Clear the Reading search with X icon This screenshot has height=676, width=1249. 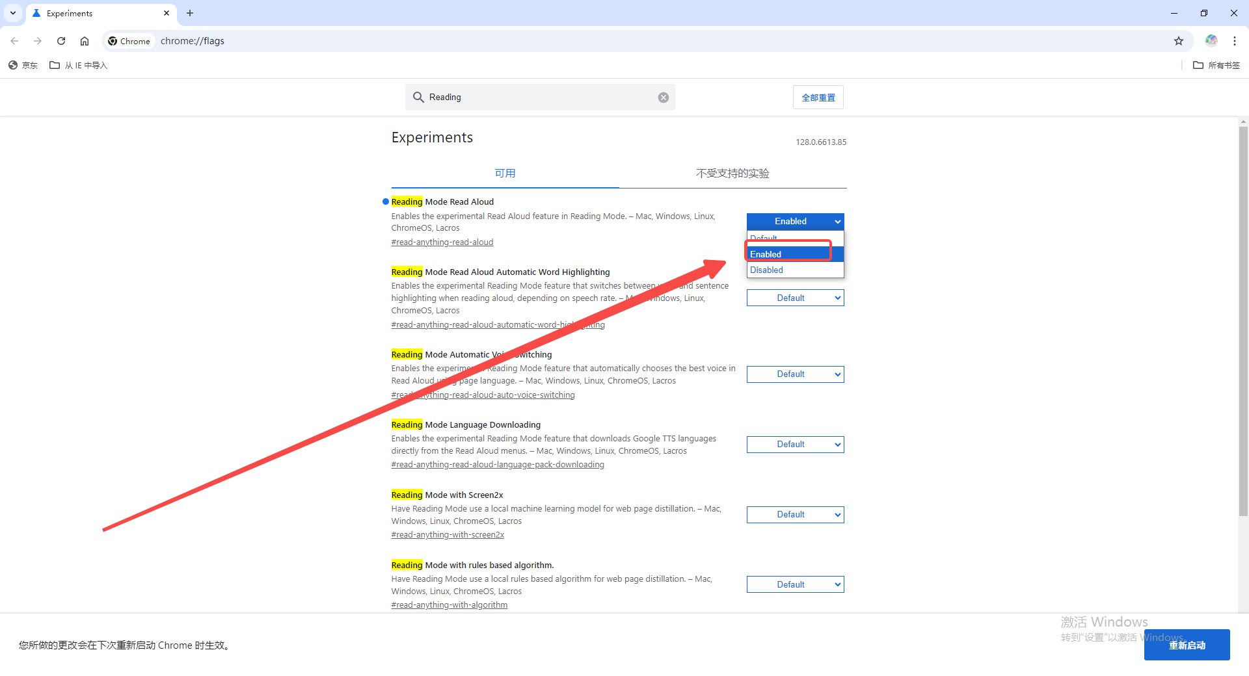664,97
